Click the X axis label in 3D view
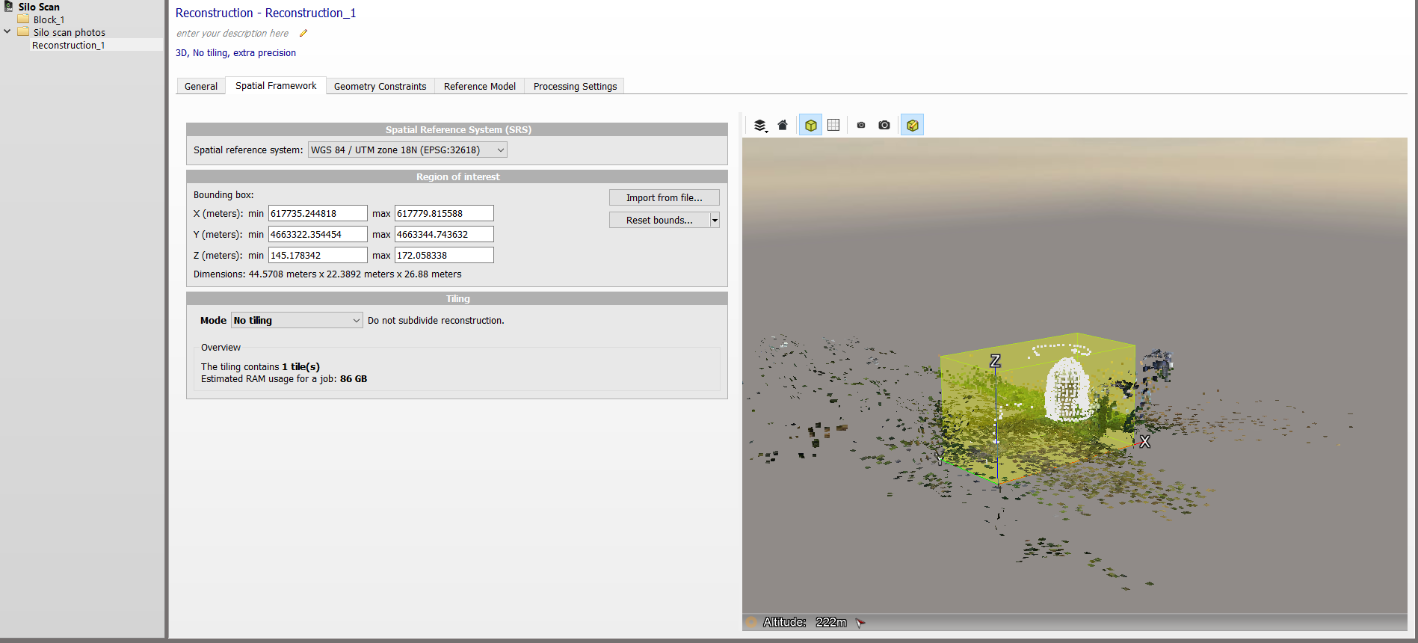Viewport: 1418px width, 643px height. coord(1144,442)
